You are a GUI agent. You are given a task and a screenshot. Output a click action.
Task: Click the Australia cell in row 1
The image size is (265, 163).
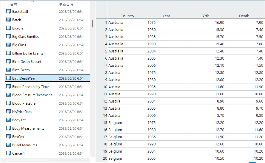pyautogui.click(x=127, y=22)
